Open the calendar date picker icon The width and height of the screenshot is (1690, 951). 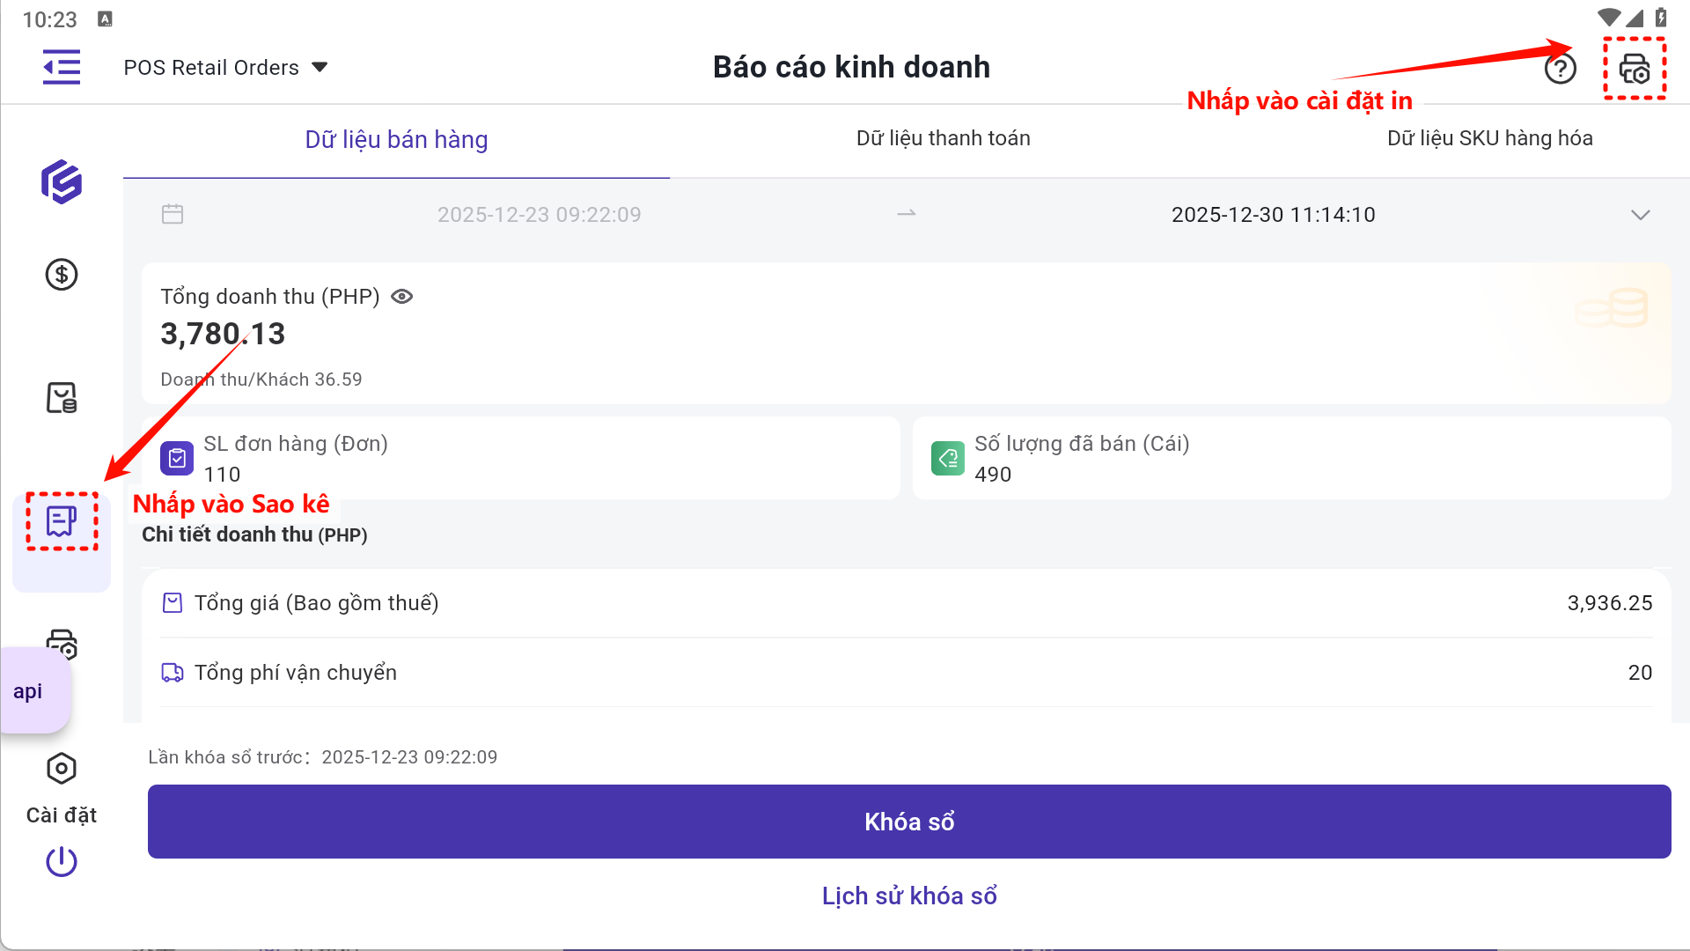coord(173,214)
